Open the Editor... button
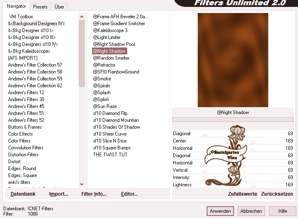The width and height of the screenshot is (298, 218). pos(129,194)
